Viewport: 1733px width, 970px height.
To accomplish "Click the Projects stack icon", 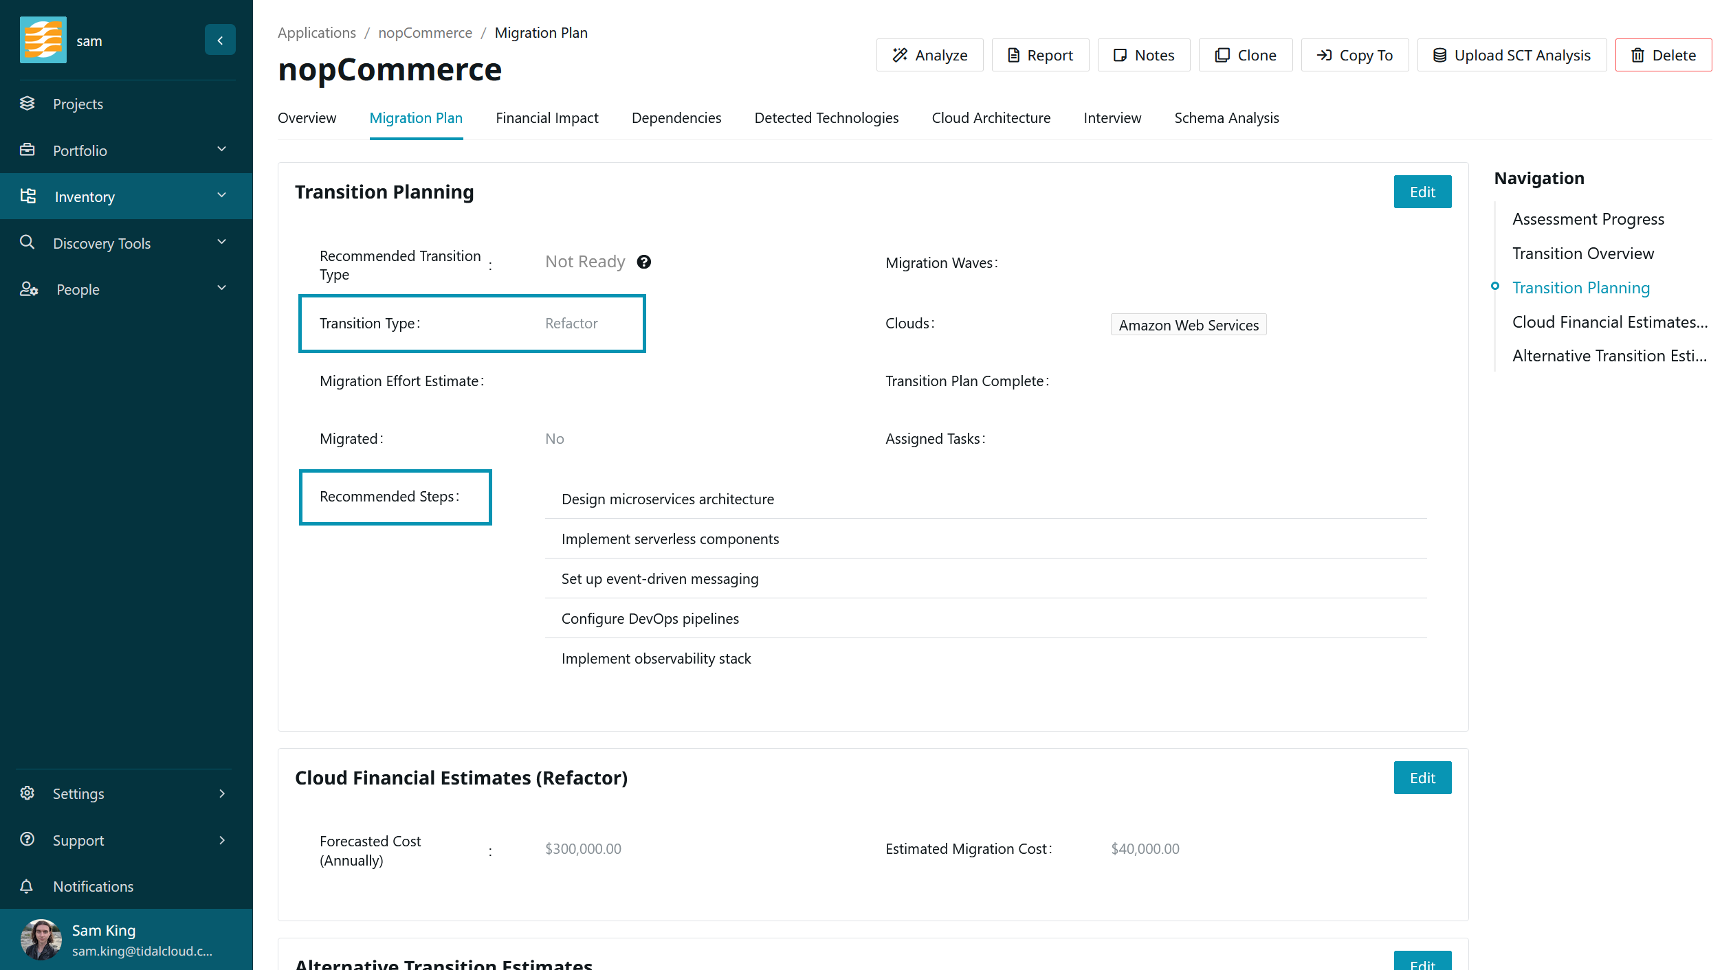I will pos(27,104).
